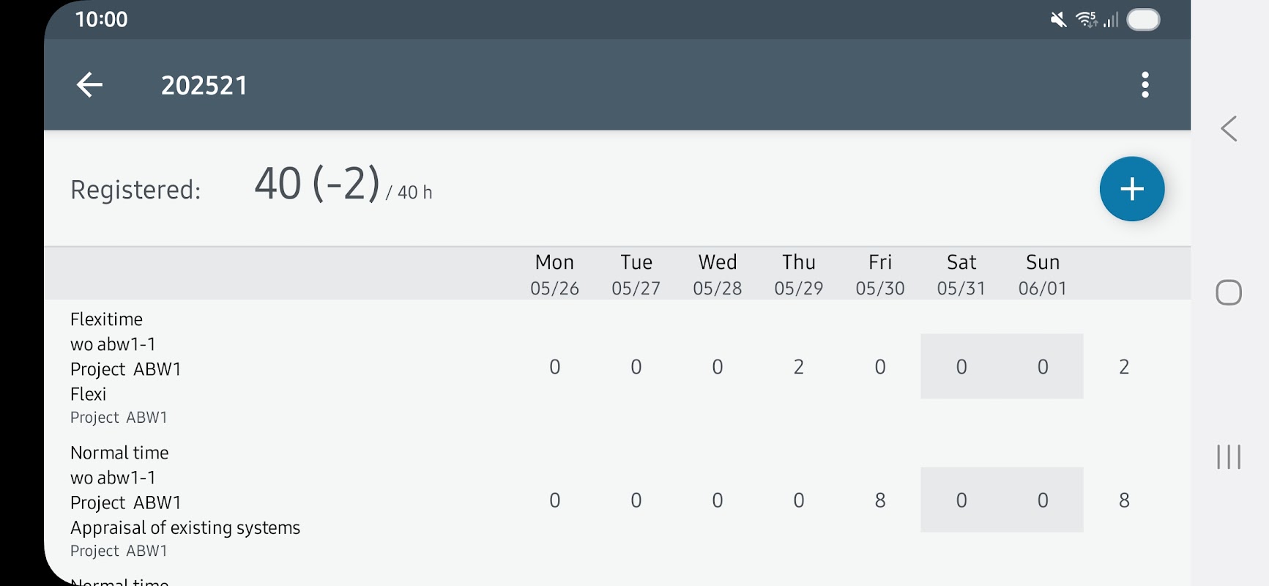Select Flexitime Saturday shaded cell
Screen dimensions: 1269x586
[961, 366]
